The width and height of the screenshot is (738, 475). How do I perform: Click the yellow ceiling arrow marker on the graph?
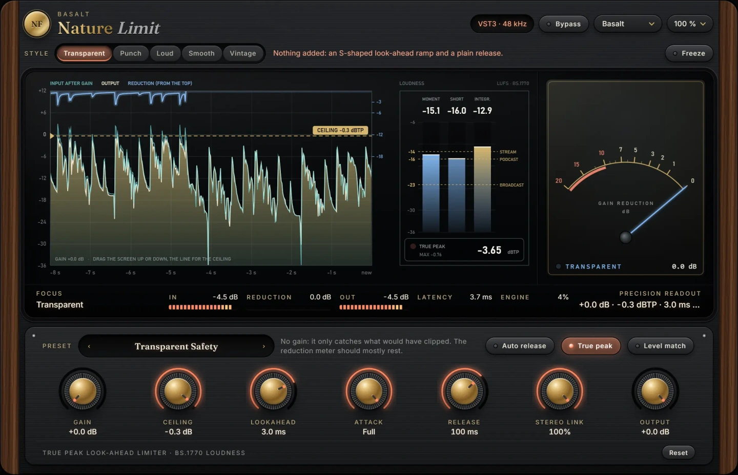pyautogui.click(x=52, y=136)
